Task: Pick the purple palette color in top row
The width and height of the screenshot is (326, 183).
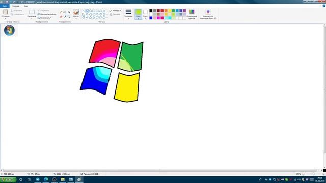Action: (x=184, y=11)
